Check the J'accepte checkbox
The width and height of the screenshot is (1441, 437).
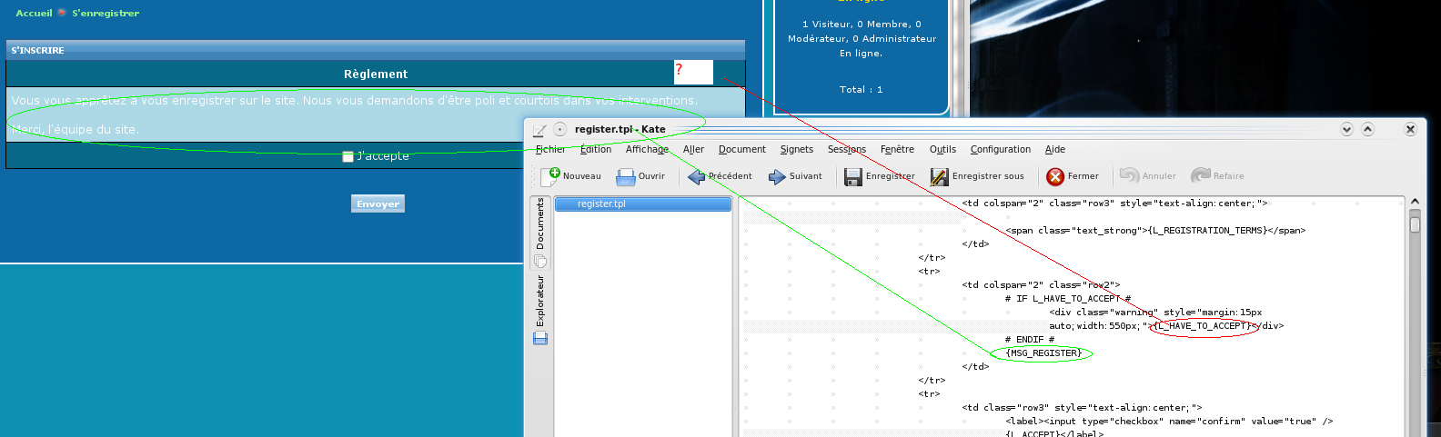pos(348,156)
